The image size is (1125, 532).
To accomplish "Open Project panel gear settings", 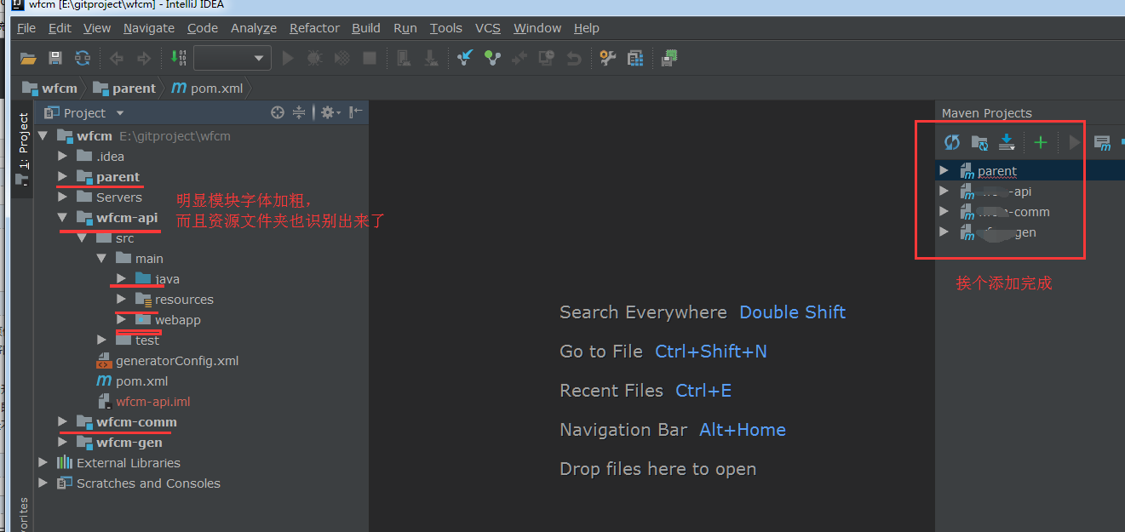I will [x=330, y=112].
